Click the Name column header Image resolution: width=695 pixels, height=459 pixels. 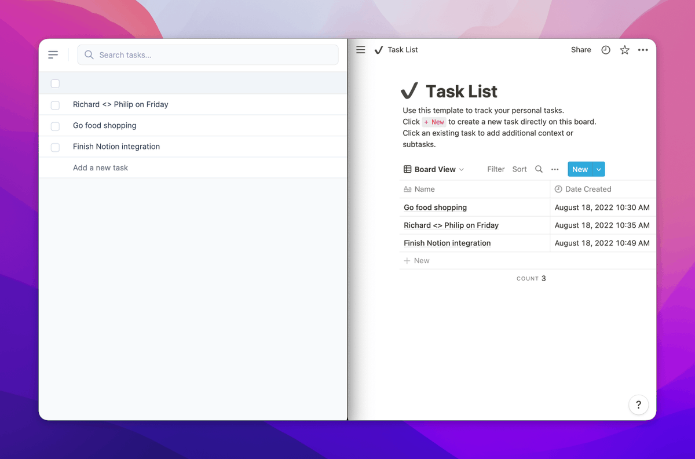tap(474, 189)
